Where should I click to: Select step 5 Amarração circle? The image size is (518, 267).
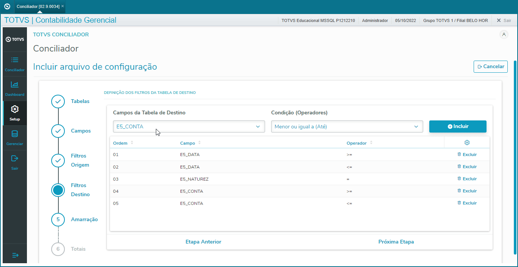click(58, 219)
